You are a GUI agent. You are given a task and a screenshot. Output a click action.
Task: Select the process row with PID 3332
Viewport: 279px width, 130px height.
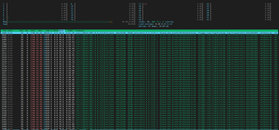click(140, 97)
